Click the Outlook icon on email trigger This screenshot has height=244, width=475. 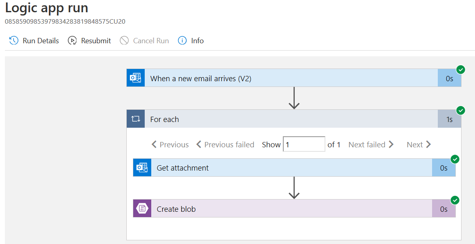[136, 78]
